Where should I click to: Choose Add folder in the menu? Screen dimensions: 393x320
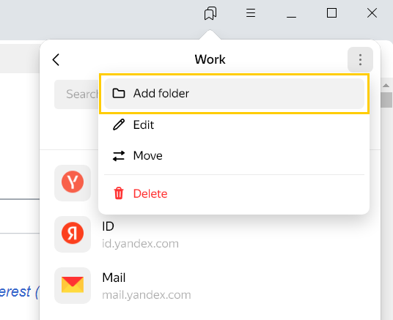pyautogui.click(x=234, y=94)
